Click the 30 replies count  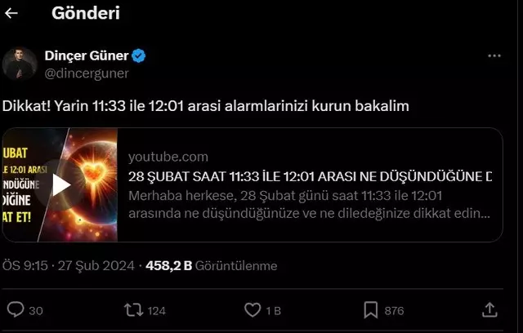tap(36, 311)
